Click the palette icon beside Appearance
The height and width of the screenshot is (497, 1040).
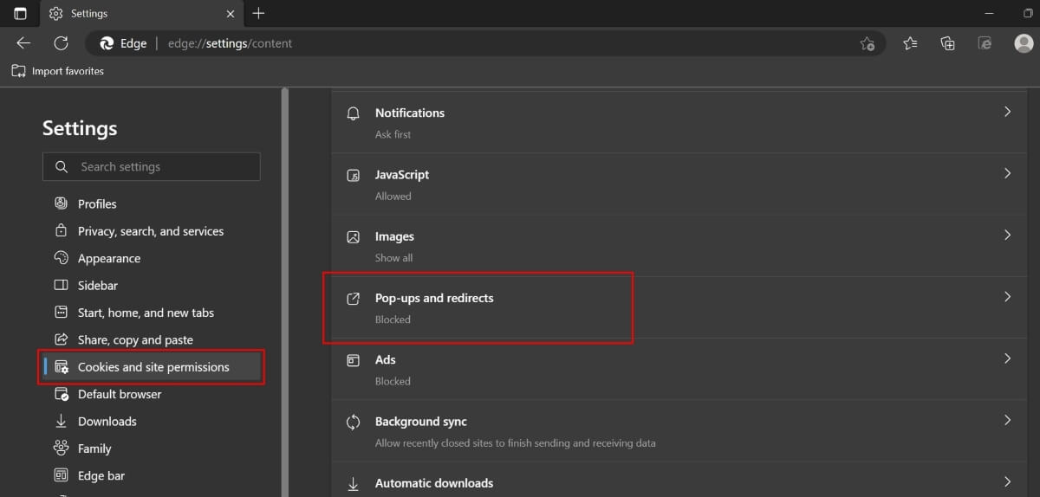click(61, 258)
